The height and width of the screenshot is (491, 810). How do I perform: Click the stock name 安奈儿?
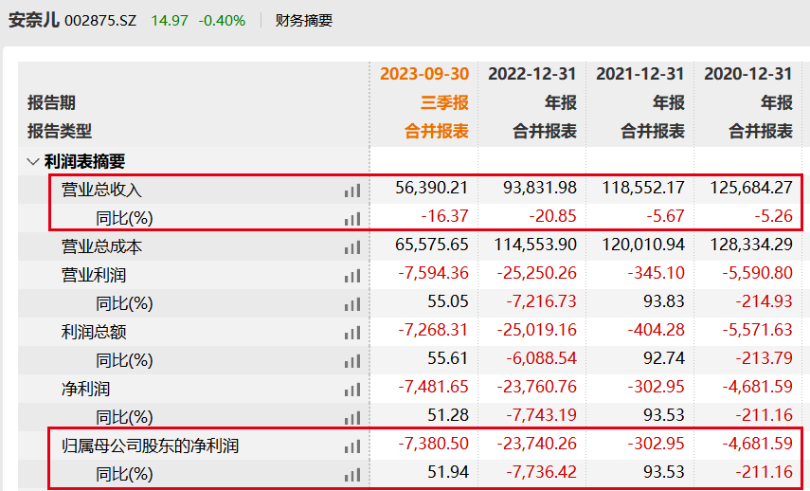tap(33, 20)
